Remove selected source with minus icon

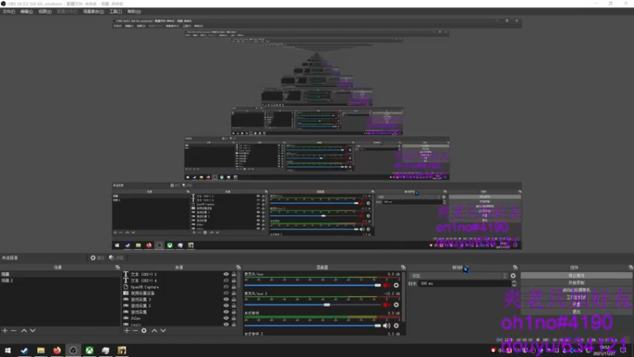tap(136, 331)
